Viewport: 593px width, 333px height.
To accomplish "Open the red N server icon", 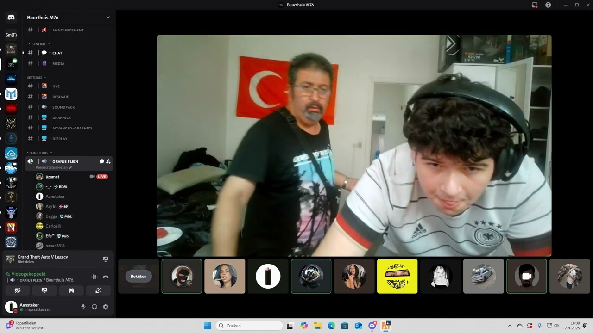I will (x=11, y=227).
